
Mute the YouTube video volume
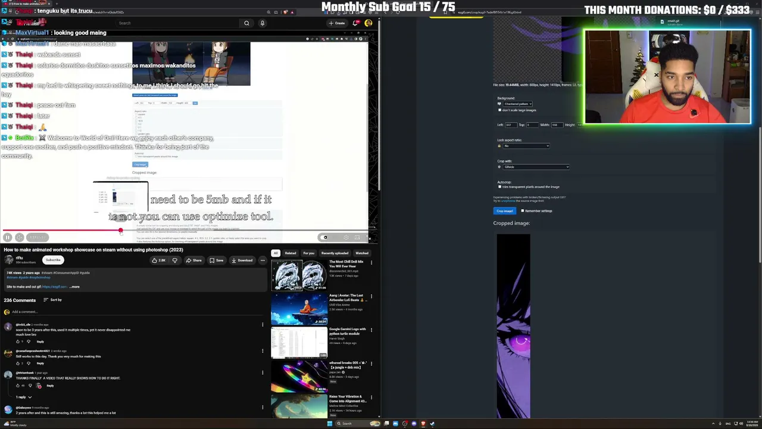(20, 237)
